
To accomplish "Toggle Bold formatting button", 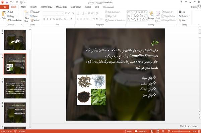I will pyautogui.click(x=44, y=19).
